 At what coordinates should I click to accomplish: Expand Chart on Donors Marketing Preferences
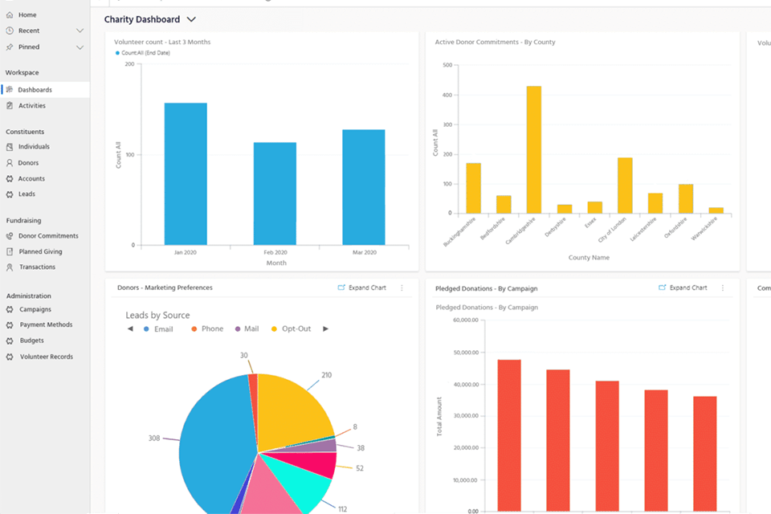click(x=361, y=288)
